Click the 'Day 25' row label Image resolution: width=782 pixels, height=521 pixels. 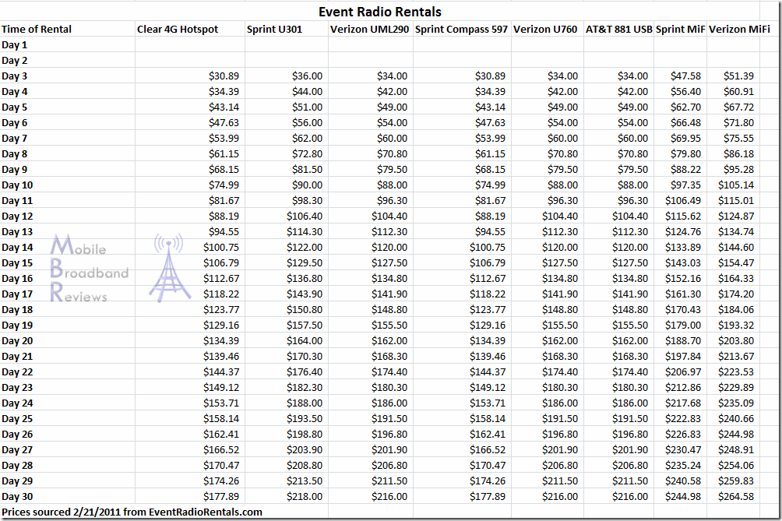(17, 419)
